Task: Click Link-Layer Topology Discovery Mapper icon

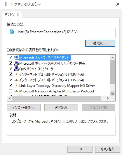Action: tap(16, 86)
